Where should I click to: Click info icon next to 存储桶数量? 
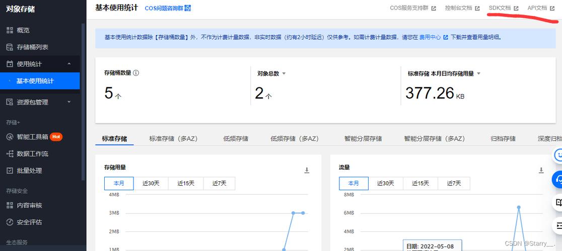tap(136, 73)
